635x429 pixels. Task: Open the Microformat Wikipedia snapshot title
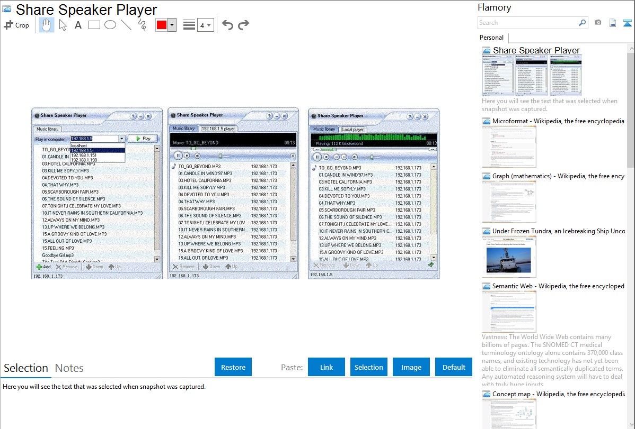pos(558,121)
